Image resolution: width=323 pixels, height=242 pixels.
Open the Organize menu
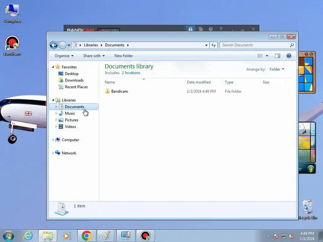[64, 56]
